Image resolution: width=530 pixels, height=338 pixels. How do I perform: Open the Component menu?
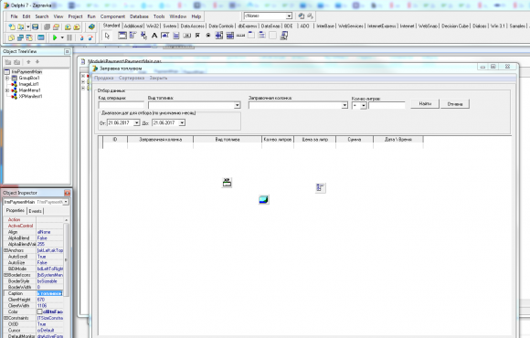coord(112,16)
